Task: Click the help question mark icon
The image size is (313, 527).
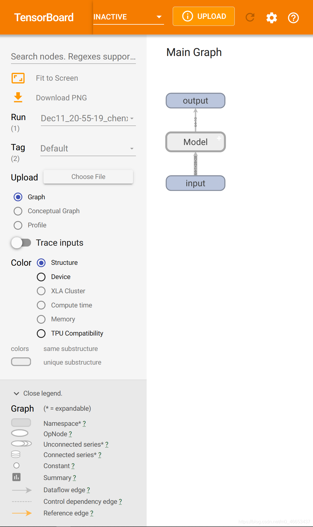Action: (x=293, y=17)
